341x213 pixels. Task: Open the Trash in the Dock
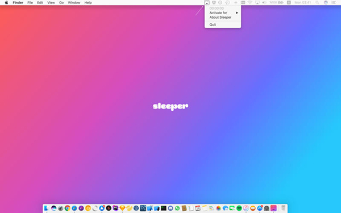283,208
